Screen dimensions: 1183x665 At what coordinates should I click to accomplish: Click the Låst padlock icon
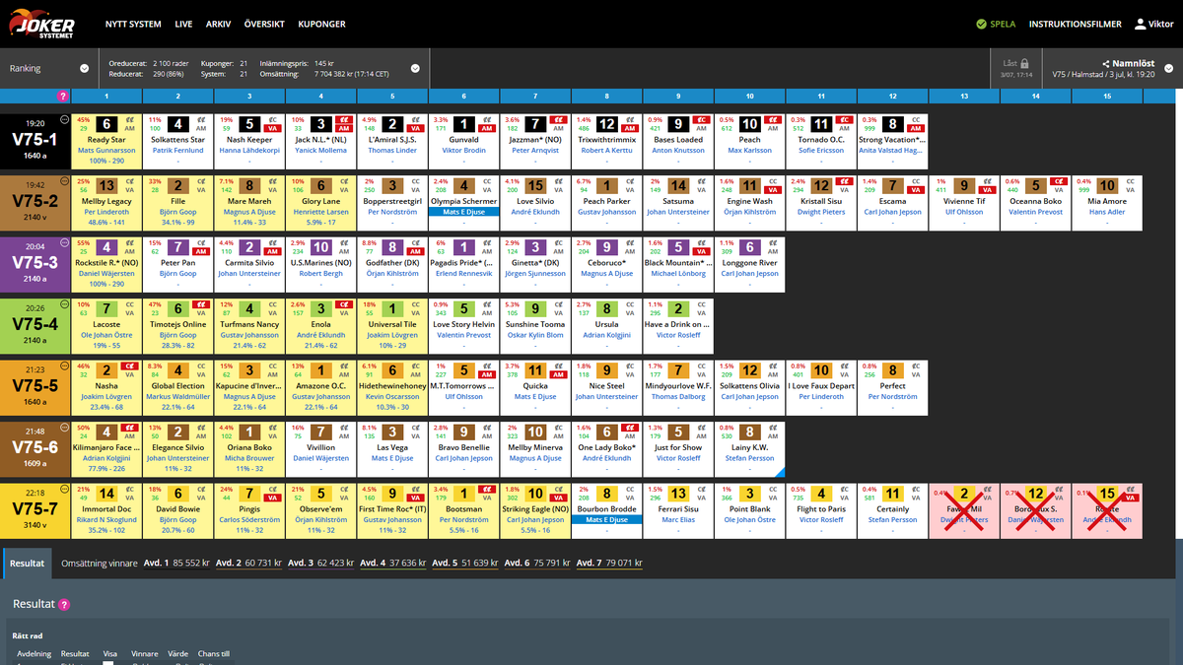pyautogui.click(x=1025, y=62)
